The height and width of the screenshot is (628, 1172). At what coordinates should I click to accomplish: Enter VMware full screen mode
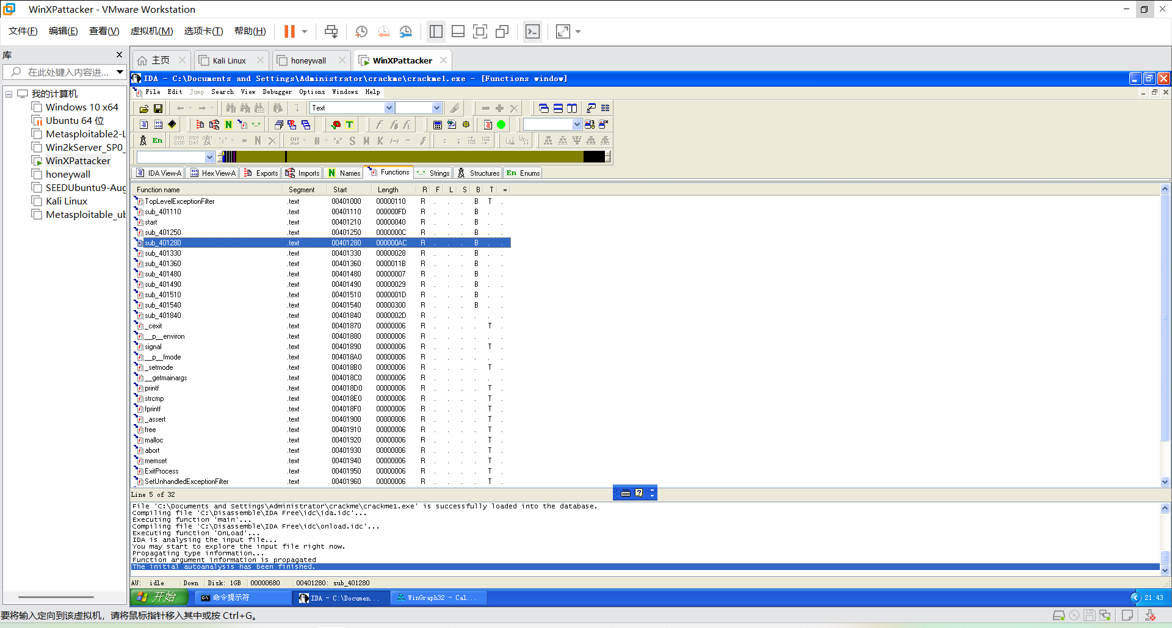(x=480, y=31)
